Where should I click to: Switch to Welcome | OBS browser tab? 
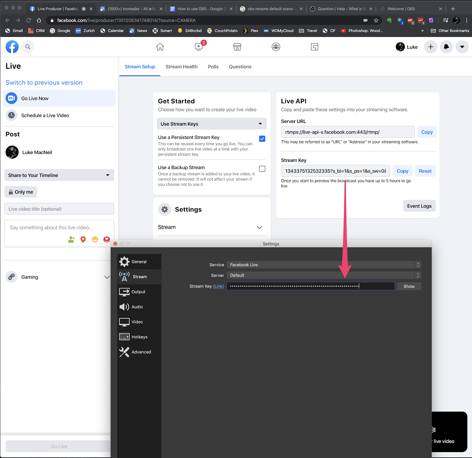[x=411, y=9]
